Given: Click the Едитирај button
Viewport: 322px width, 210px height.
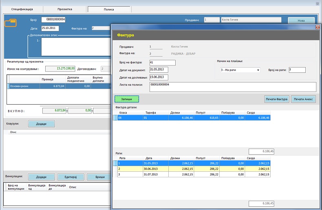Looking at the screenshot, I should pyautogui.click(x=71, y=177).
